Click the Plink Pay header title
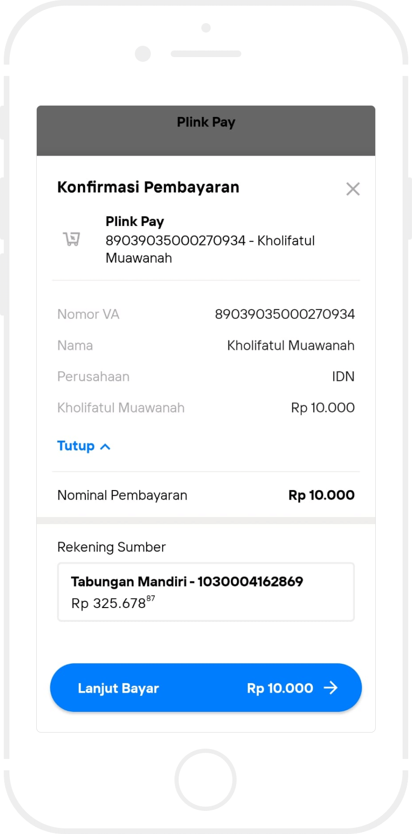 pyautogui.click(x=206, y=122)
